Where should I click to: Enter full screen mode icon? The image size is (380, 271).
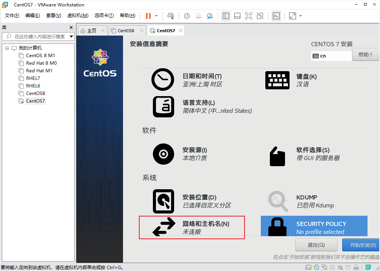coord(248,16)
